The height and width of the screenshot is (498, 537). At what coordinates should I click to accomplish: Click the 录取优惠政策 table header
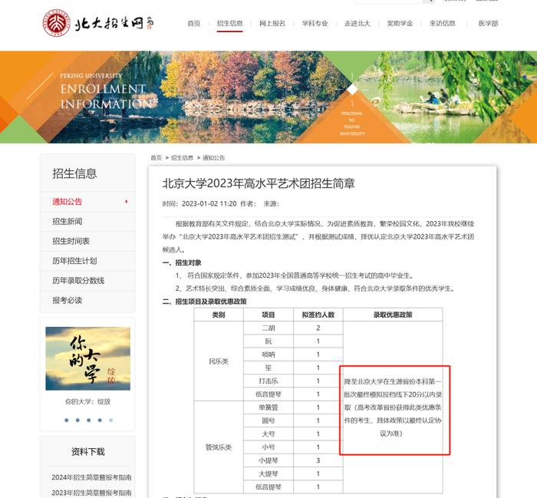coord(393,315)
